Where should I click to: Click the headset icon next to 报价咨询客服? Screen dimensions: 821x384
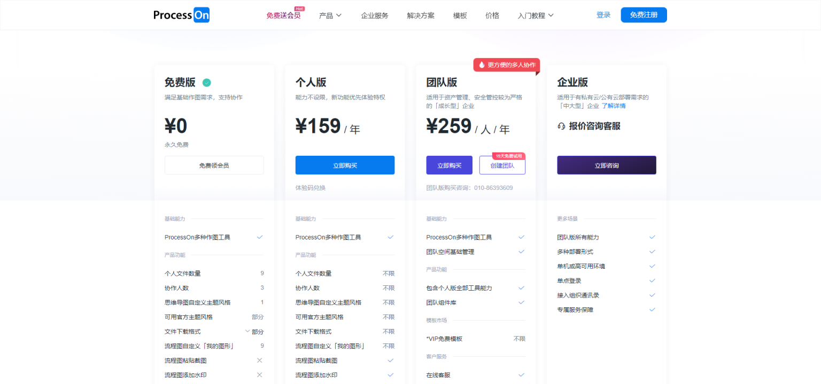pyautogui.click(x=561, y=126)
